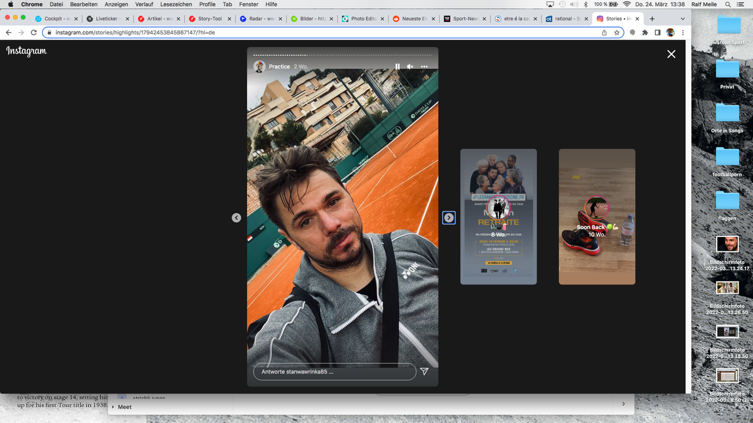This screenshot has height=423, width=753.
Task: Go back to the previous story arrow
Action: [x=236, y=217]
